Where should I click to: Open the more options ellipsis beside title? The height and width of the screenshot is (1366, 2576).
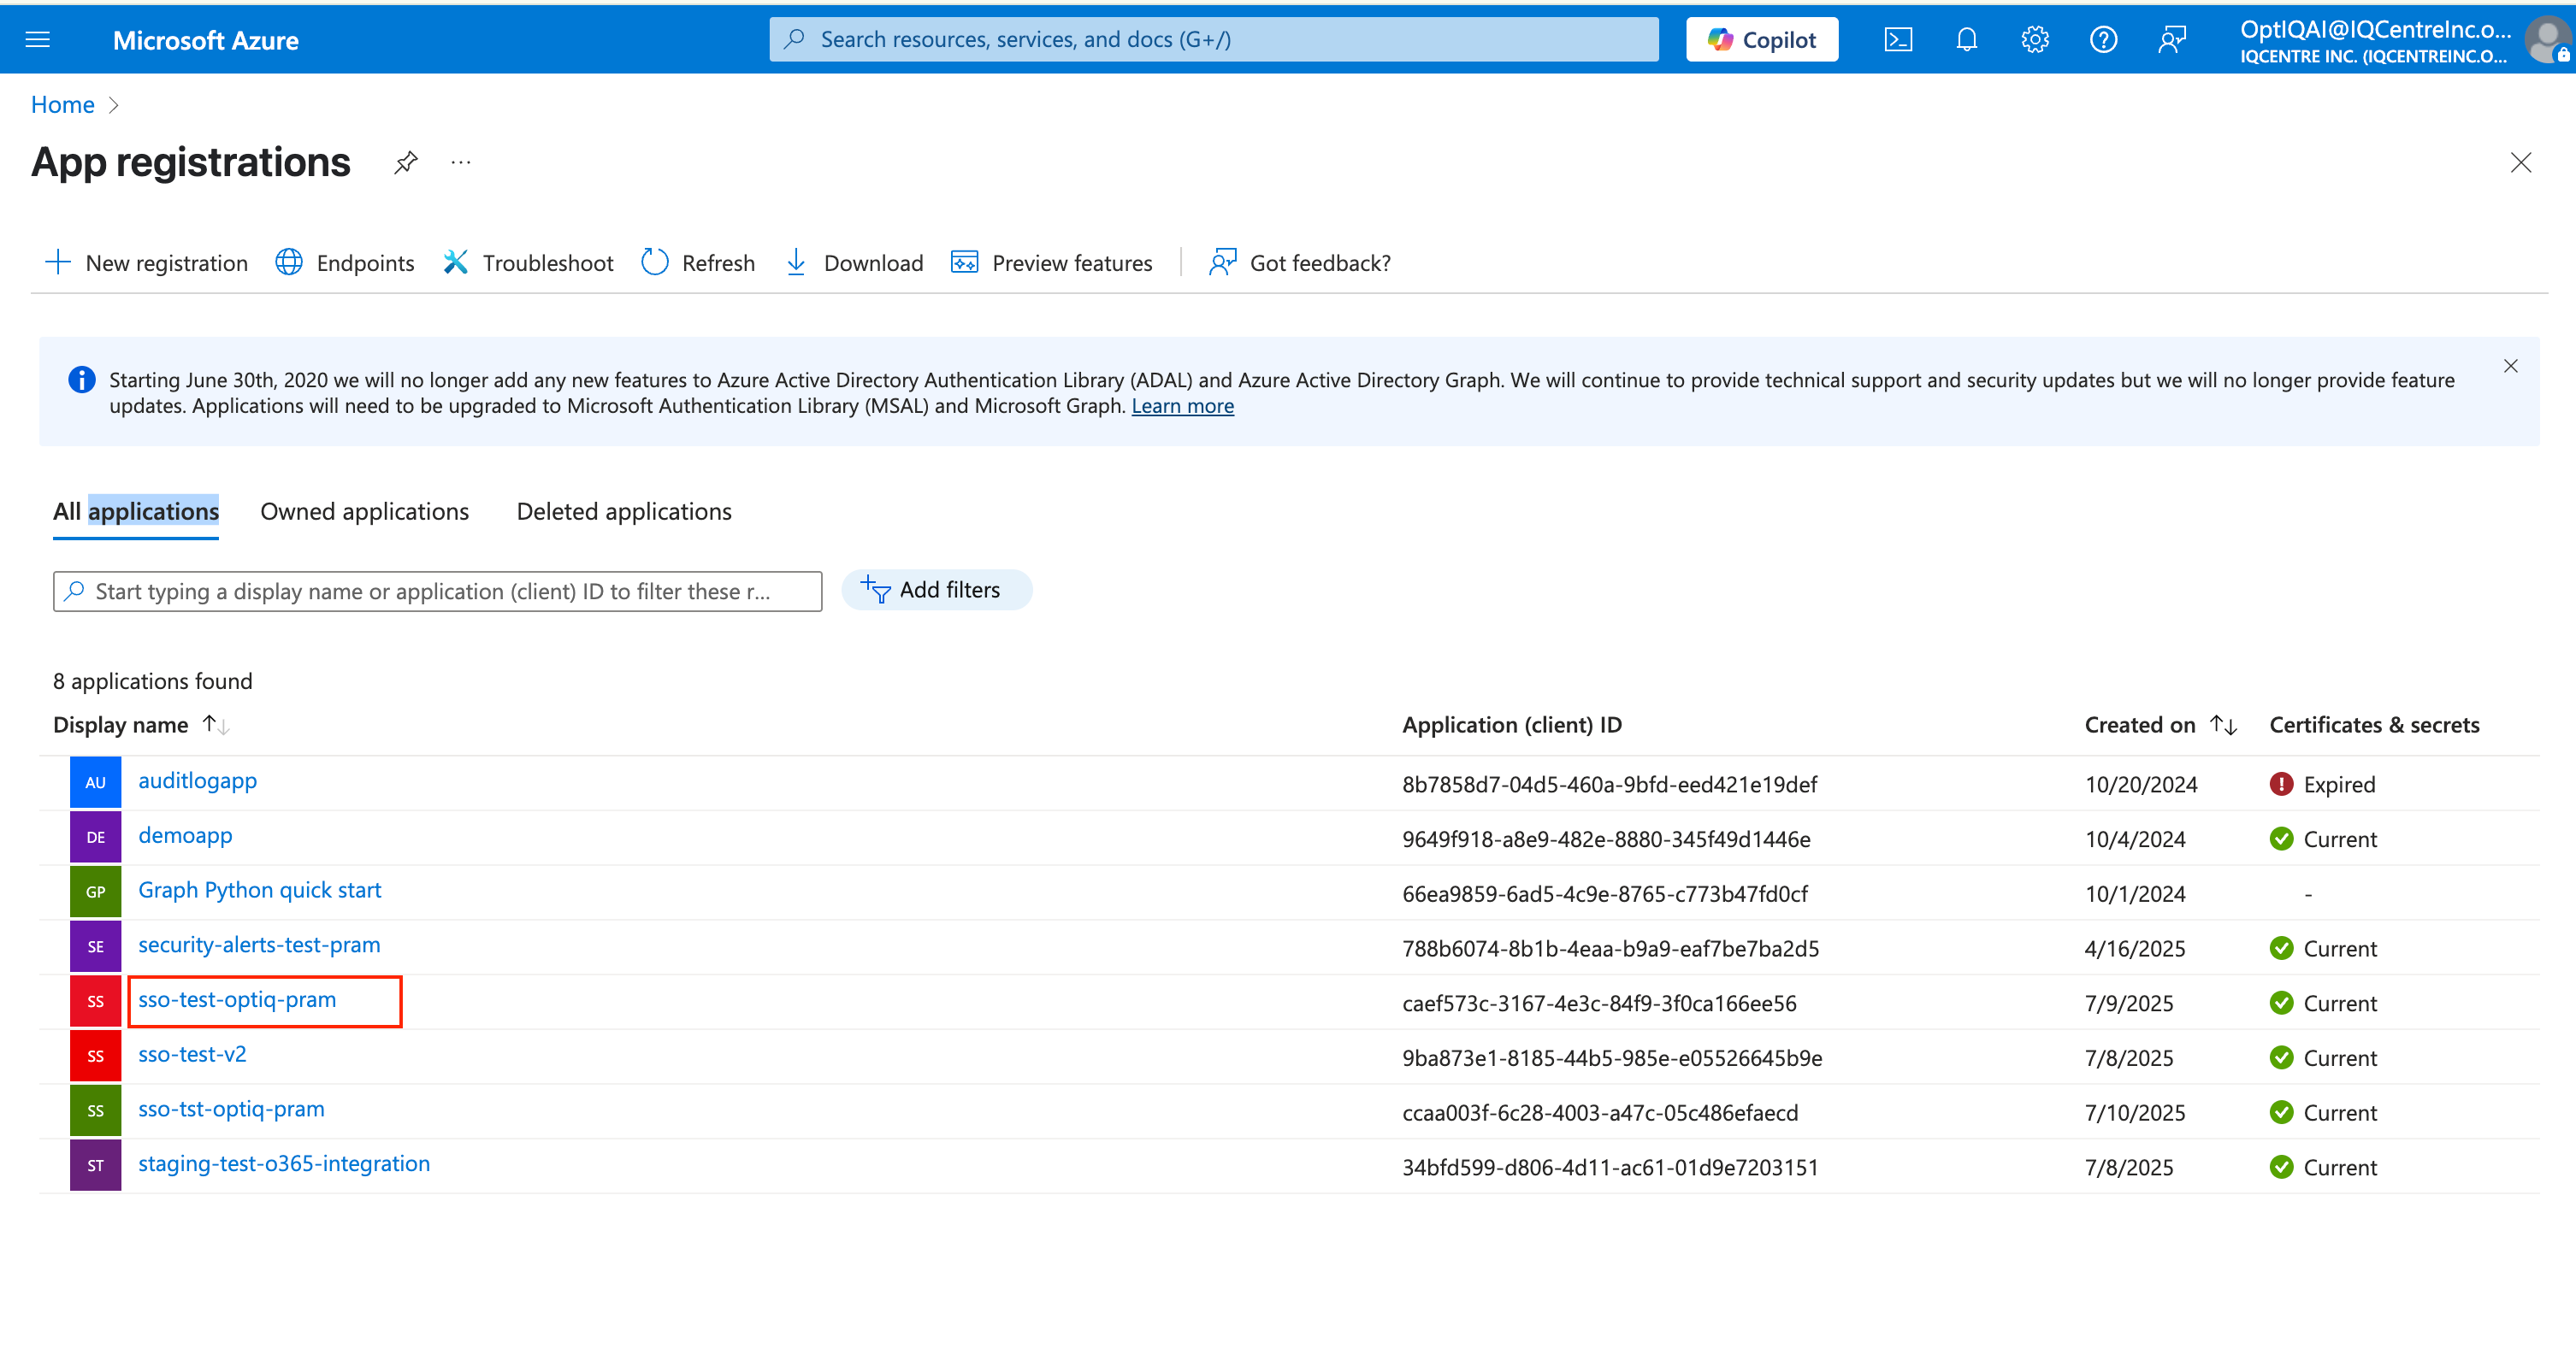tap(460, 162)
